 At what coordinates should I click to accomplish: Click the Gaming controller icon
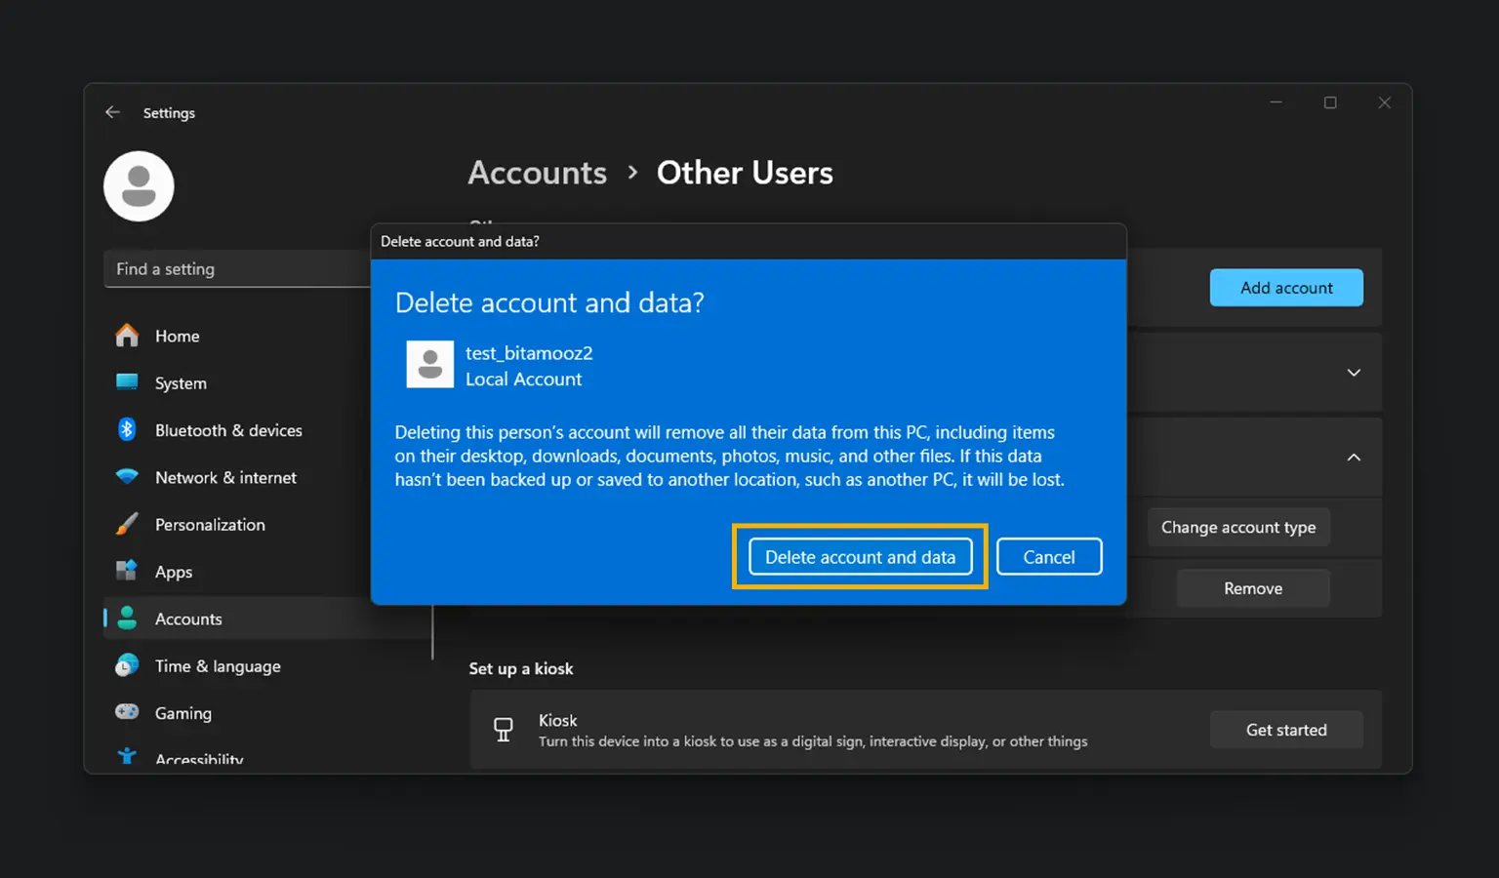pos(127,712)
